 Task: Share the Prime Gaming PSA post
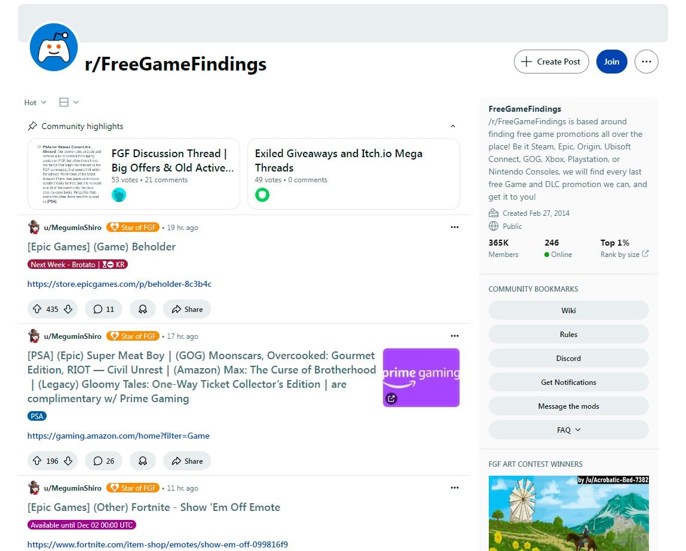click(187, 461)
